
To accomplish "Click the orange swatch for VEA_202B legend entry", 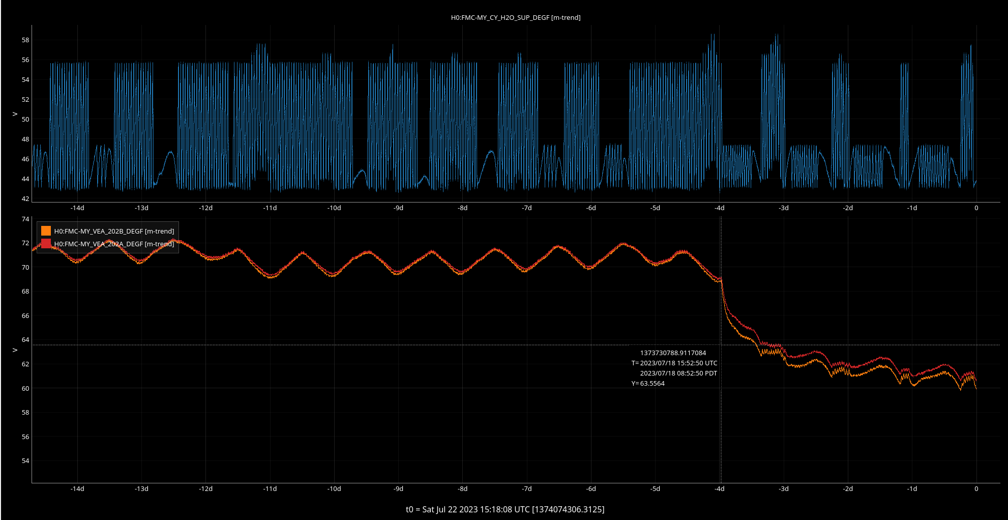I will click(46, 231).
